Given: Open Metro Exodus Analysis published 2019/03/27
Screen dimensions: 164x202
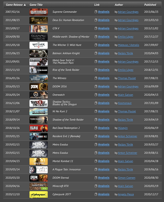Looking at the screenshot, I should pos(104,145).
